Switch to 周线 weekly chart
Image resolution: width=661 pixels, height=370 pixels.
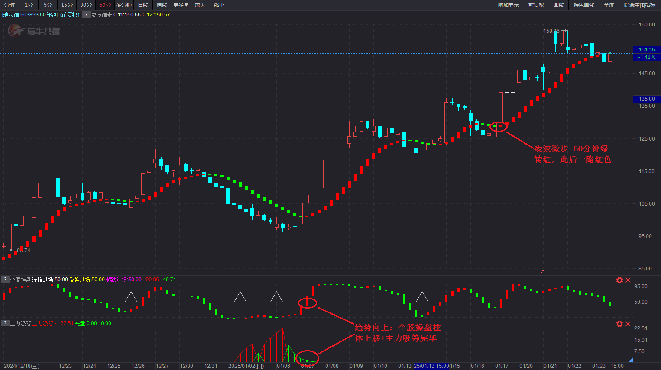click(162, 5)
